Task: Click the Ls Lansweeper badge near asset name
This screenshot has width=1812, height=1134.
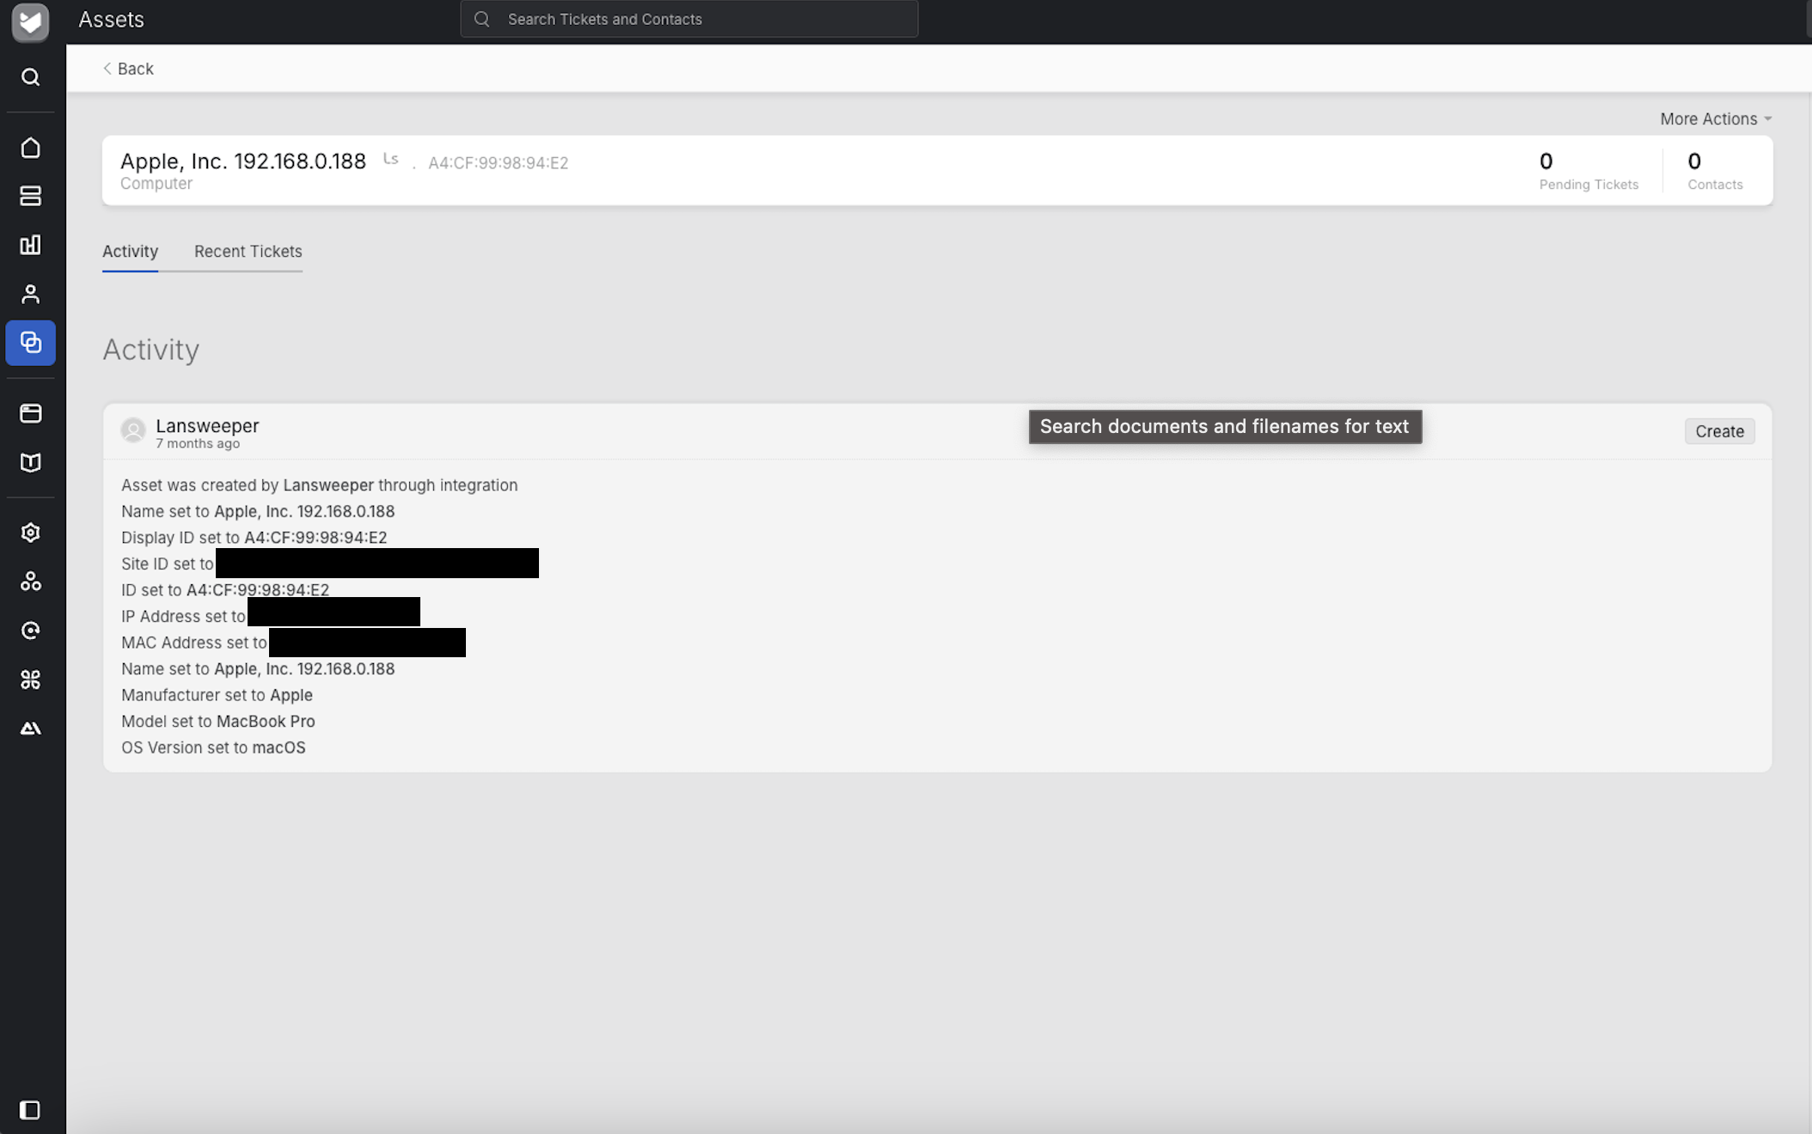Action: 391,159
